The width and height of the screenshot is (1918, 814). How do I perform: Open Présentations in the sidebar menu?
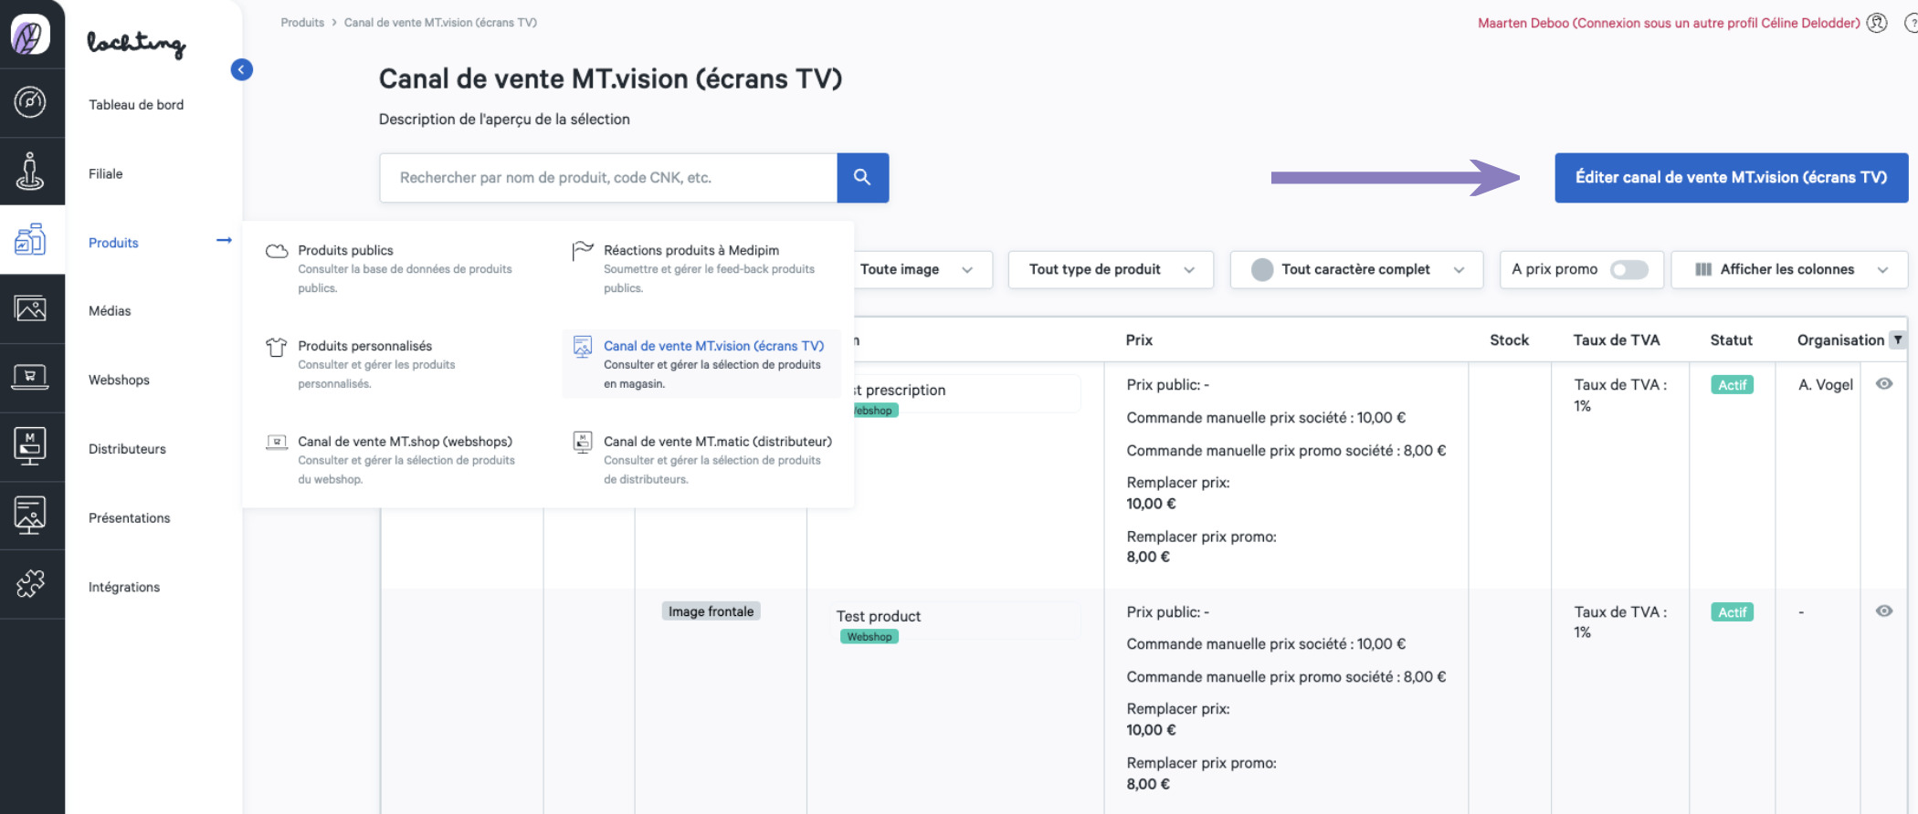coord(130,518)
